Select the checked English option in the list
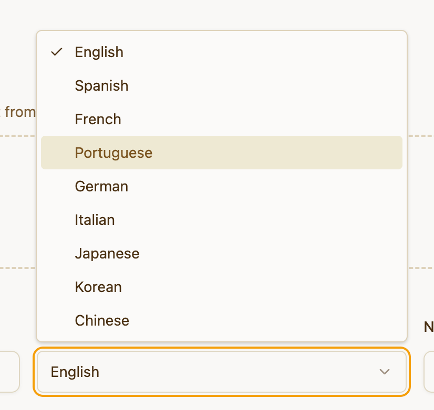The image size is (434, 410). click(x=99, y=52)
